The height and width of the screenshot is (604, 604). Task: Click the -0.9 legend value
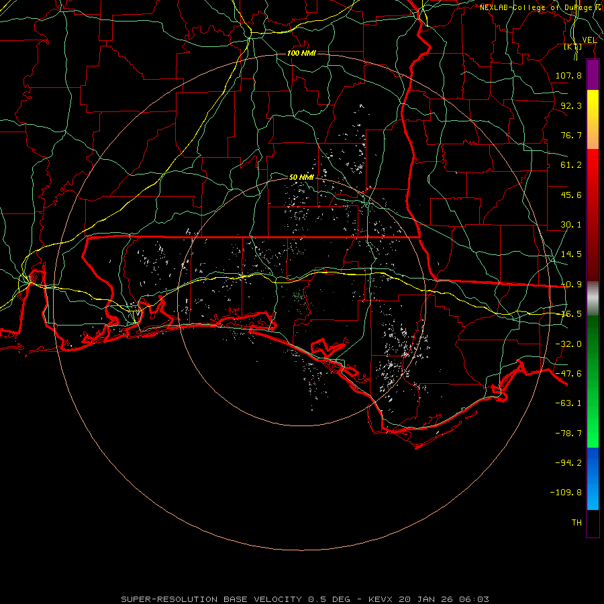click(x=571, y=285)
